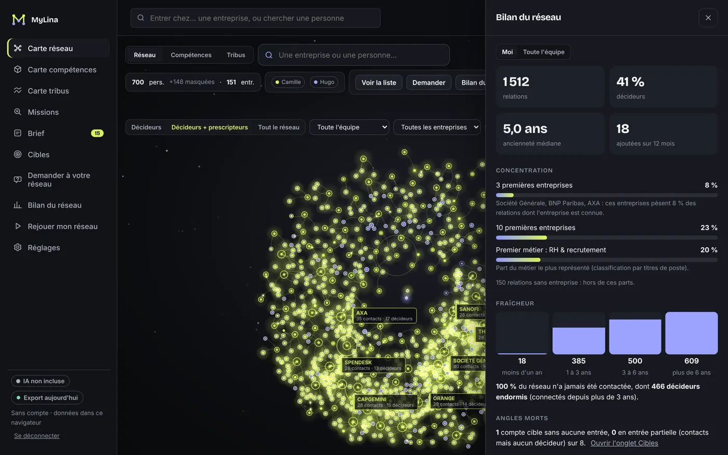Screen dimensions: 728x455
Task: Click the Export aujourd'hui badge
Action: point(47,398)
